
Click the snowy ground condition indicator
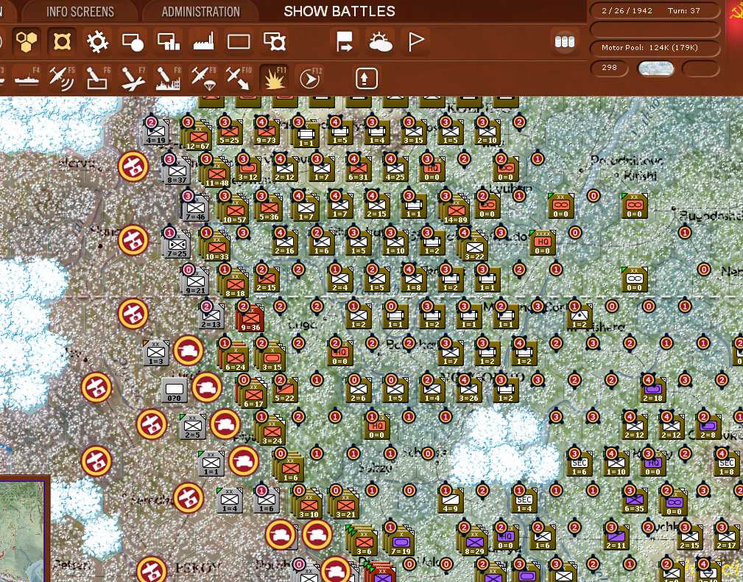[656, 69]
